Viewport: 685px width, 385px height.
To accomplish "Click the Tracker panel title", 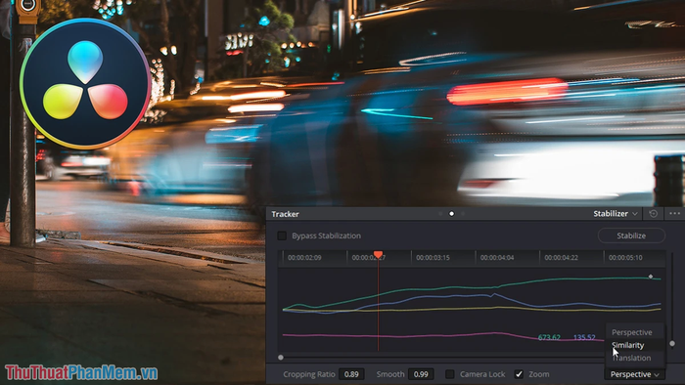I will pos(286,214).
